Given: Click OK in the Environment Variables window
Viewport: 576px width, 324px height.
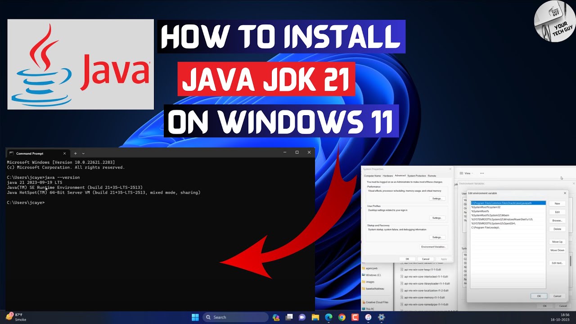Looking at the screenshot, I should [544, 306].
